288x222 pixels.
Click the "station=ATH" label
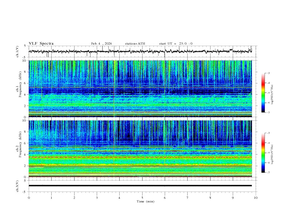[135, 44]
